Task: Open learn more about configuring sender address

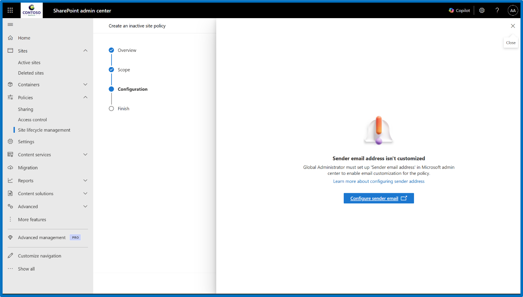Action: coord(378,181)
